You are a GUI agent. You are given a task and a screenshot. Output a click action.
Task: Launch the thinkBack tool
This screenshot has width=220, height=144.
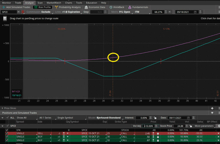coord(117,7)
